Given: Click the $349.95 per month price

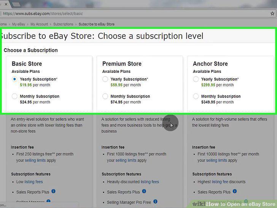Looking at the screenshot, I should 217,102.
